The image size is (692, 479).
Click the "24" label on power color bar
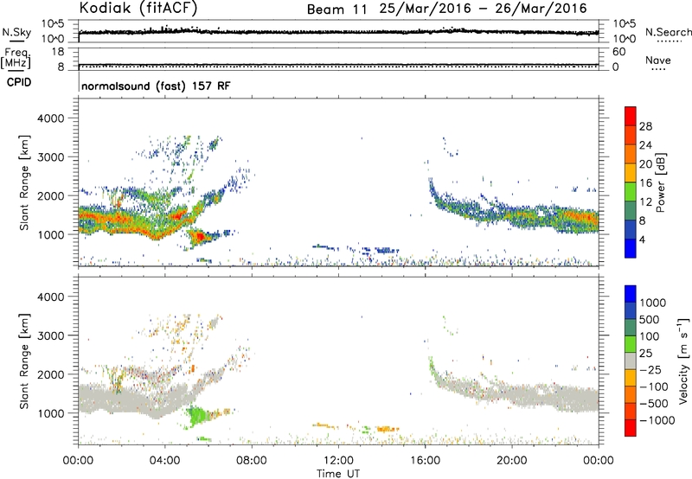(645, 145)
